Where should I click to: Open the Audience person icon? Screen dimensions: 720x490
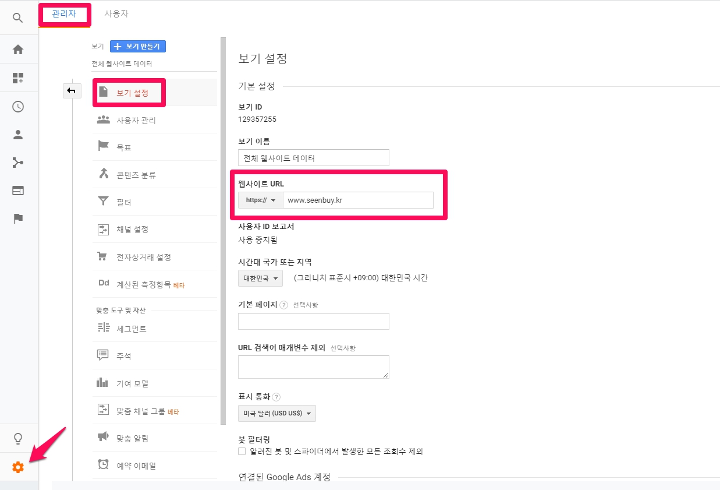pyautogui.click(x=18, y=135)
